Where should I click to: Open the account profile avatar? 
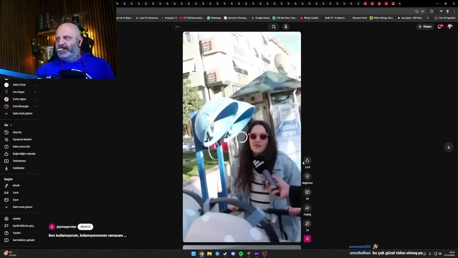coord(450,27)
